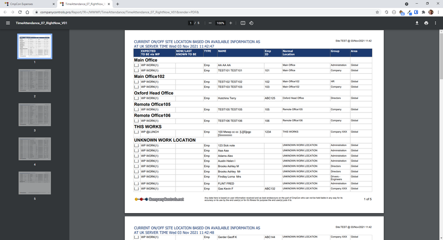
Task: Tick checkbox for FLINT FRED row
Action: tap(136, 184)
